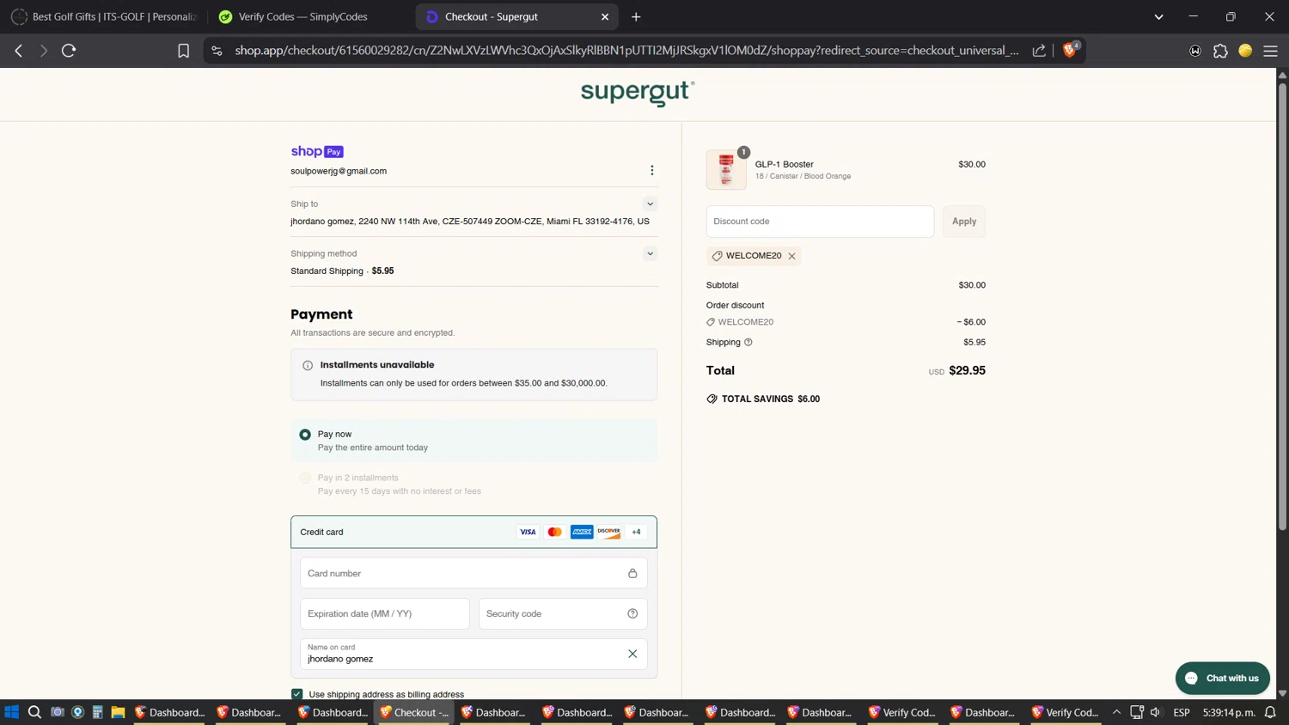1289x725 pixels.
Task: Click the Card number field
Action: pos(473,573)
